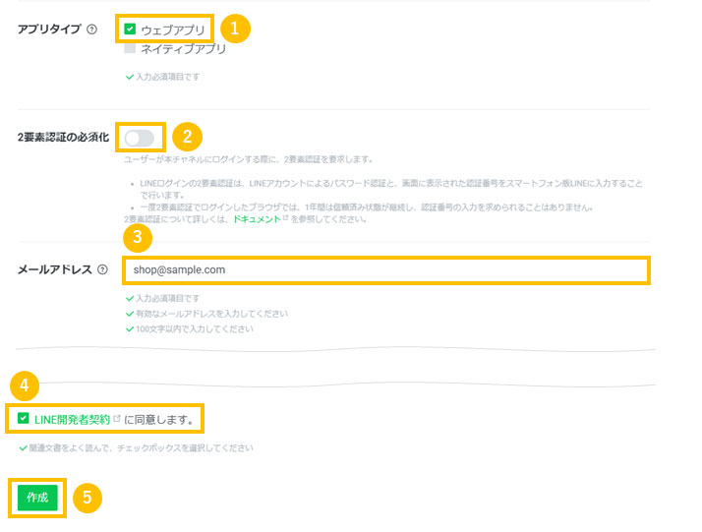Enable the 2要素認証の必須化 toggle switch

coord(139,138)
